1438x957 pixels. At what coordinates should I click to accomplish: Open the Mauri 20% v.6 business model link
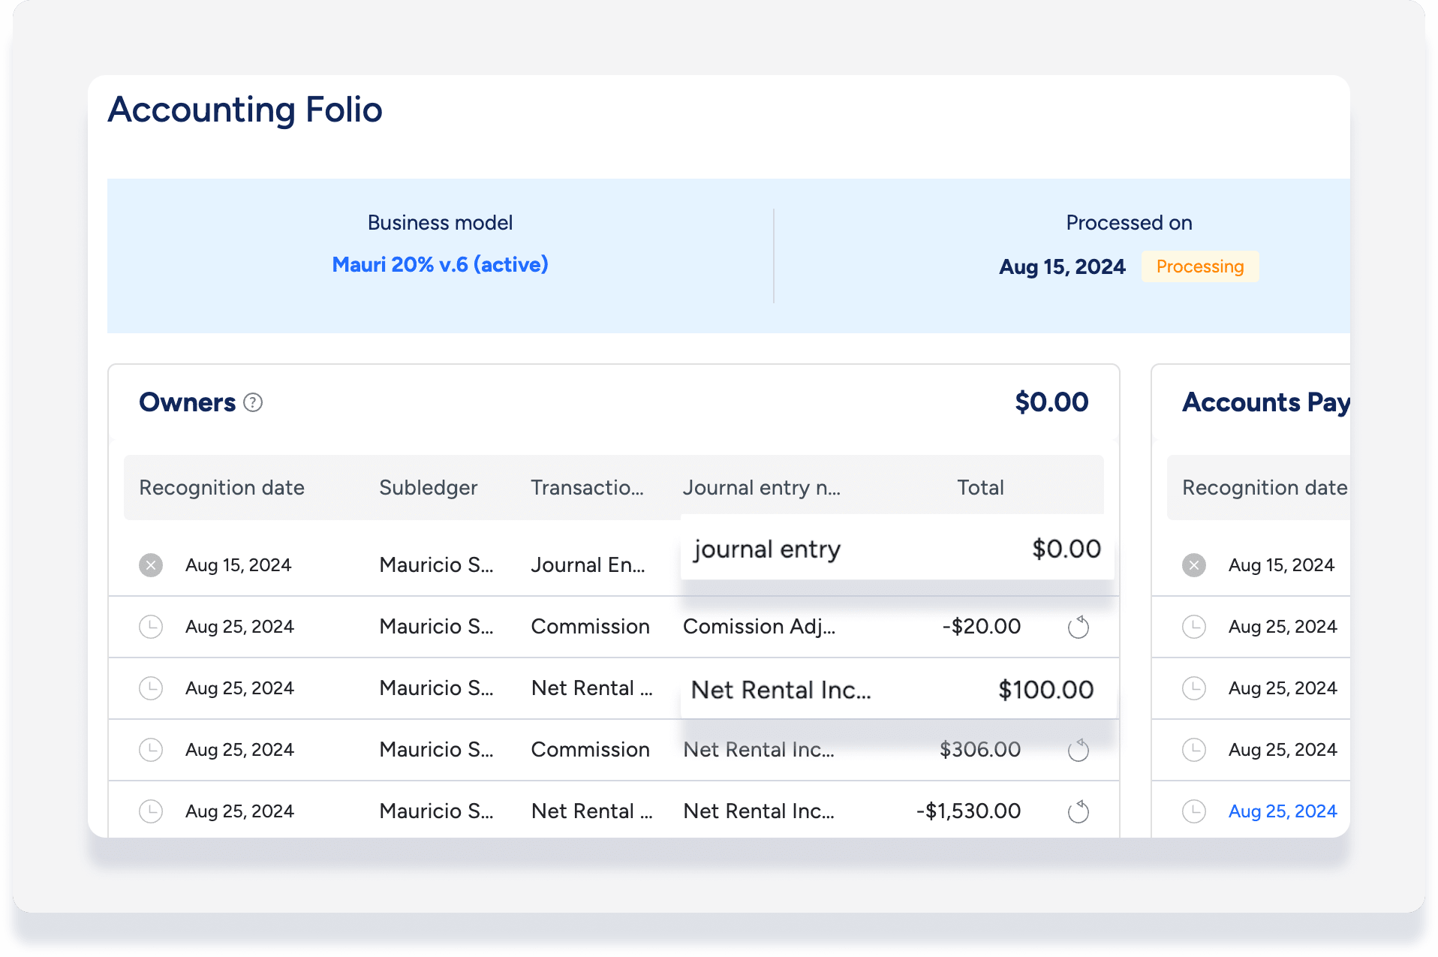tap(440, 265)
